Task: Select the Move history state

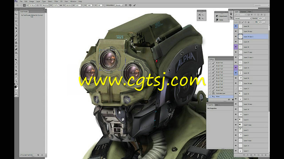Action: click(x=221, y=96)
